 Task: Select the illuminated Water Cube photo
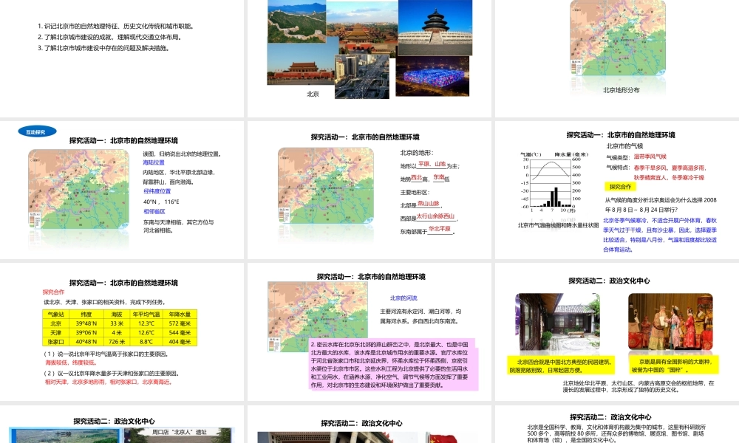pyautogui.click(x=432, y=76)
